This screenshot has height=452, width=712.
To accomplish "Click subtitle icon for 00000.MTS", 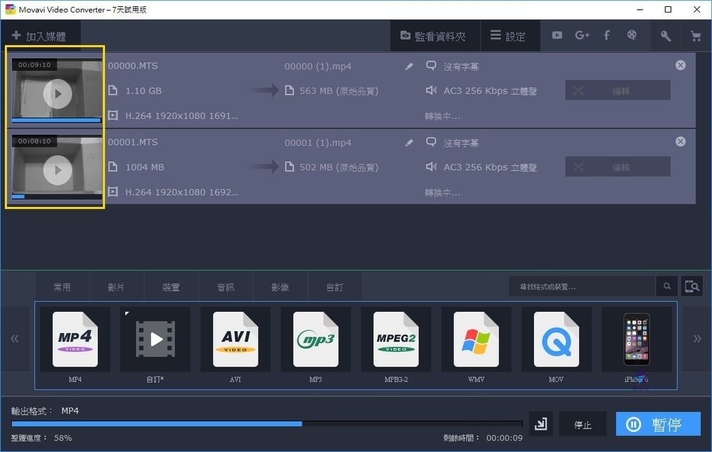I will pos(431,66).
